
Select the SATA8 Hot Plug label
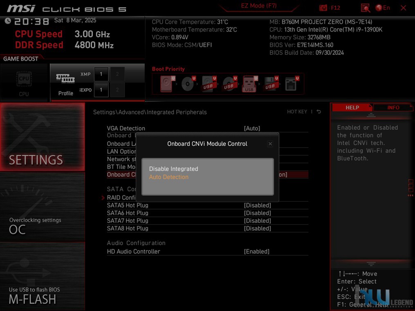128,228
